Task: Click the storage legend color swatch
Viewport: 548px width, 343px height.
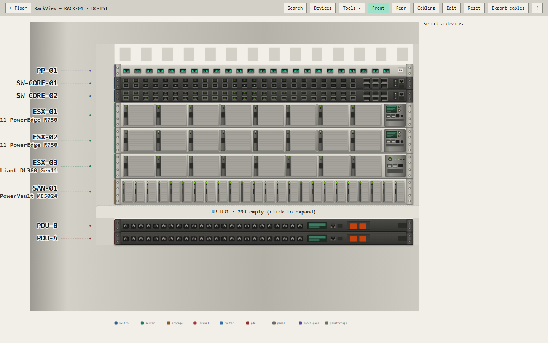Action: (169, 323)
